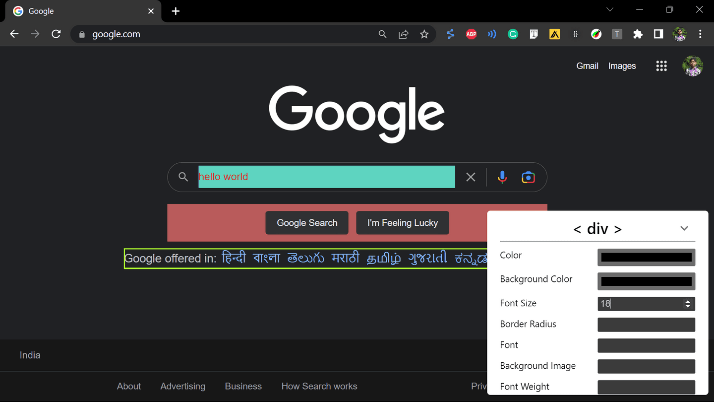714x402 pixels.
Task: Click the forward navigation arrow
Action: click(x=35, y=34)
